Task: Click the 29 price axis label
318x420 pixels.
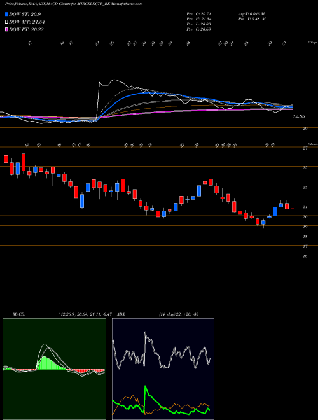Action: point(305,129)
